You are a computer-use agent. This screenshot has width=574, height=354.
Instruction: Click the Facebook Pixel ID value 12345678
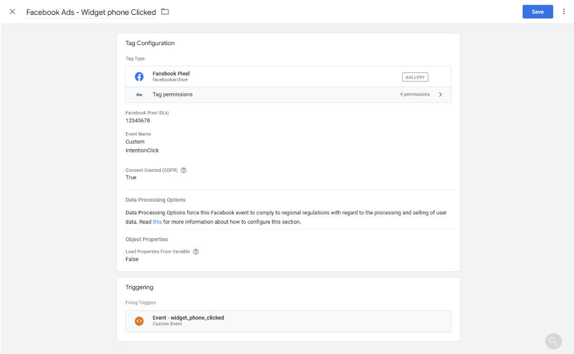click(x=138, y=121)
